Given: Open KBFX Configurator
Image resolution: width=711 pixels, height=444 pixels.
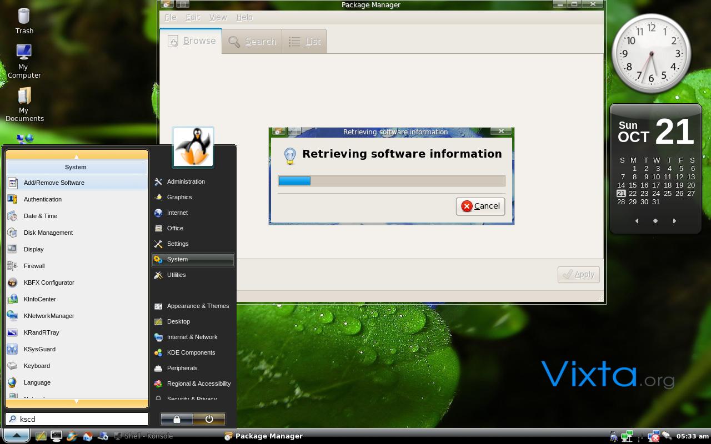Looking at the screenshot, I should tap(77, 282).
